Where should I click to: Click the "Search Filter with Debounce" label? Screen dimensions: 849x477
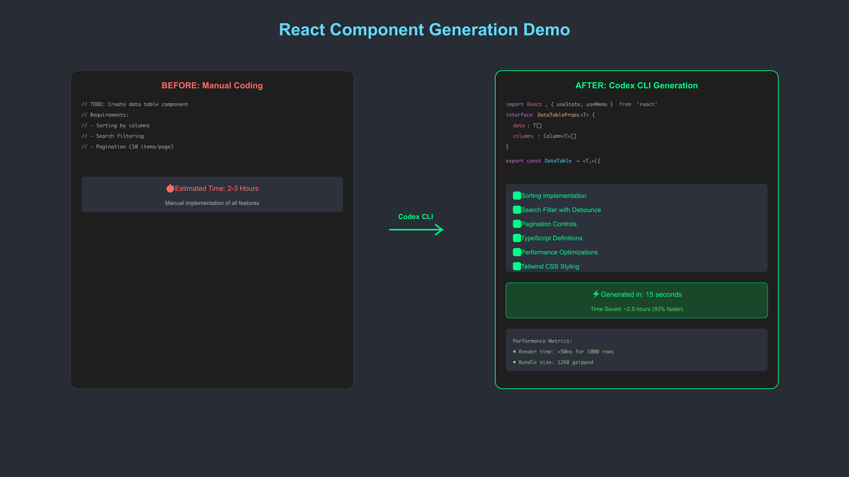tap(561, 210)
